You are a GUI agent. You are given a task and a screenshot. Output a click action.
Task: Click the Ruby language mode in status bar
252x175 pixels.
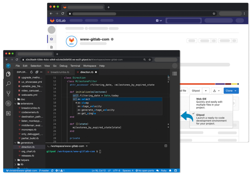coord(164,171)
